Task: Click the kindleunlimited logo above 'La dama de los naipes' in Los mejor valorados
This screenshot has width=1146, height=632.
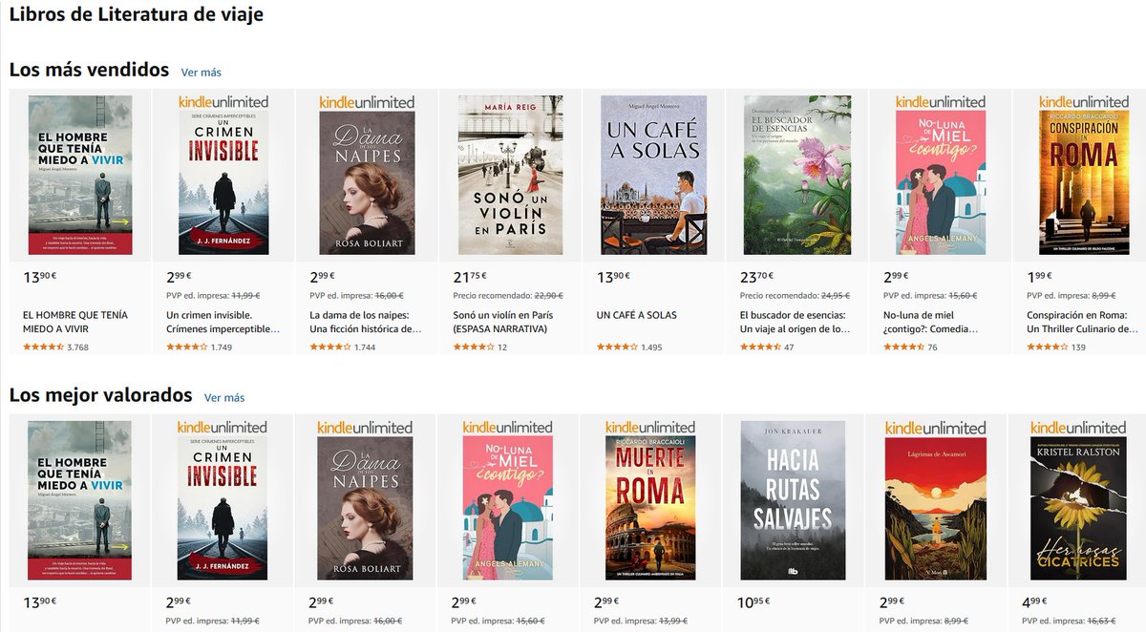Action: (x=366, y=427)
